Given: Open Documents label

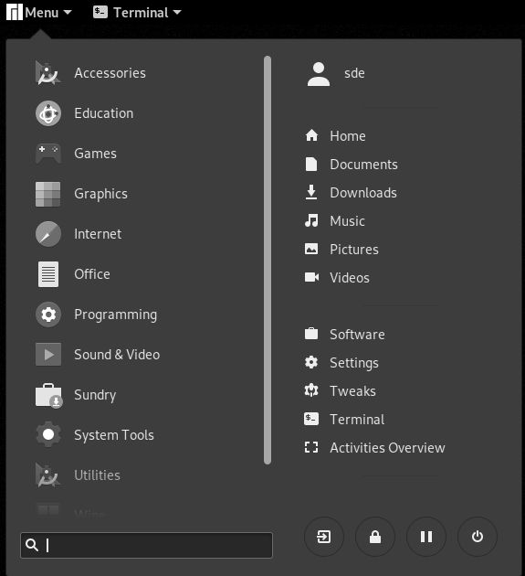Looking at the screenshot, I should pos(363,165).
